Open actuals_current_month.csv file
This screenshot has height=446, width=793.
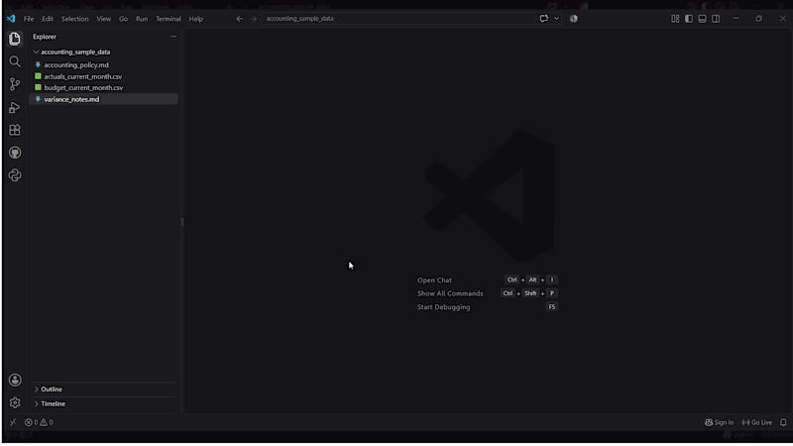(82, 76)
